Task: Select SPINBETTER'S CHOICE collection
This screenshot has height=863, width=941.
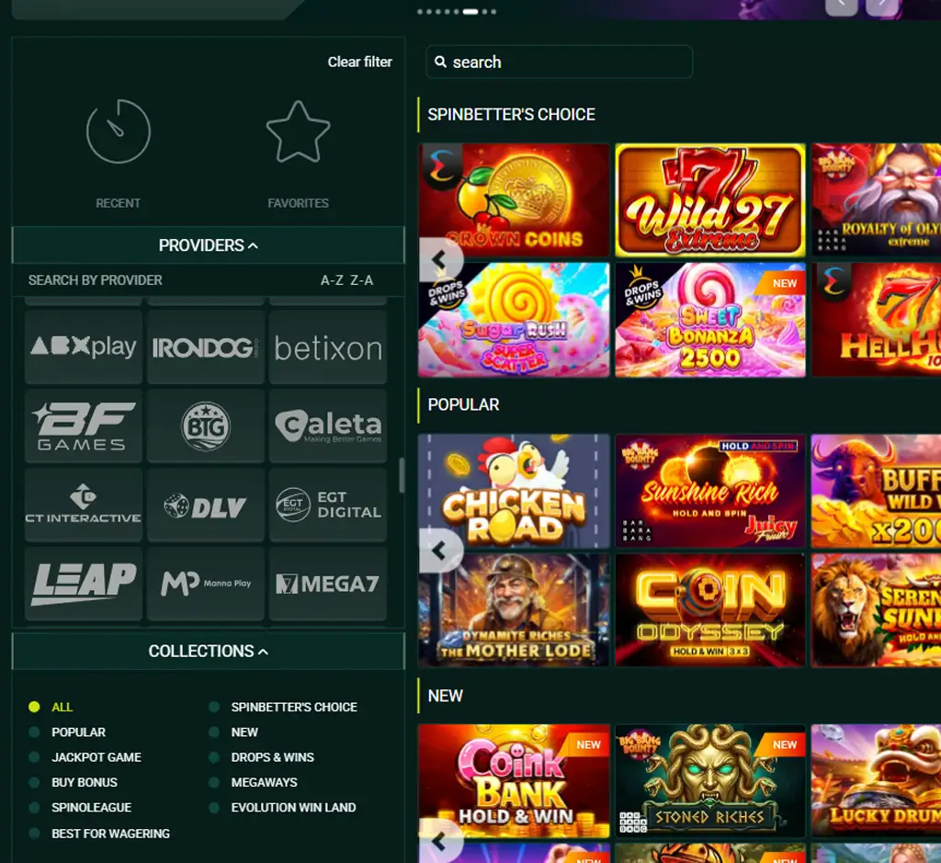Action: (294, 707)
